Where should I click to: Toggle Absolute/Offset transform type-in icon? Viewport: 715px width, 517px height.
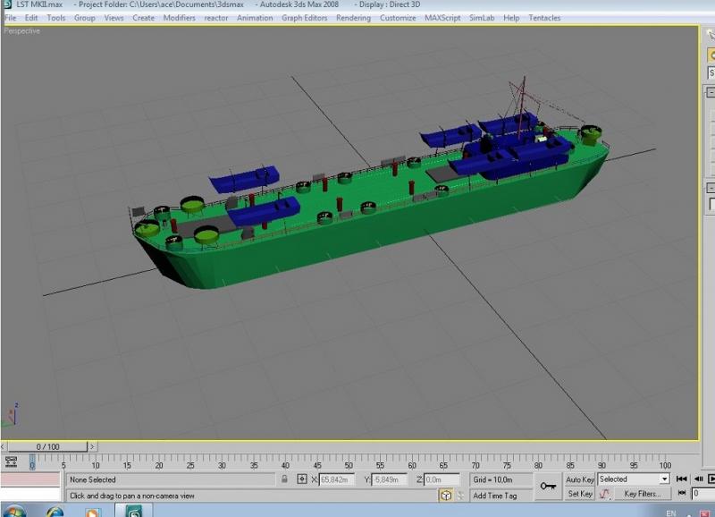click(x=302, y=479)
